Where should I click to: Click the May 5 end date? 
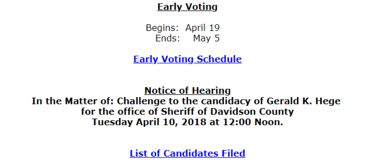click(206, 38)
